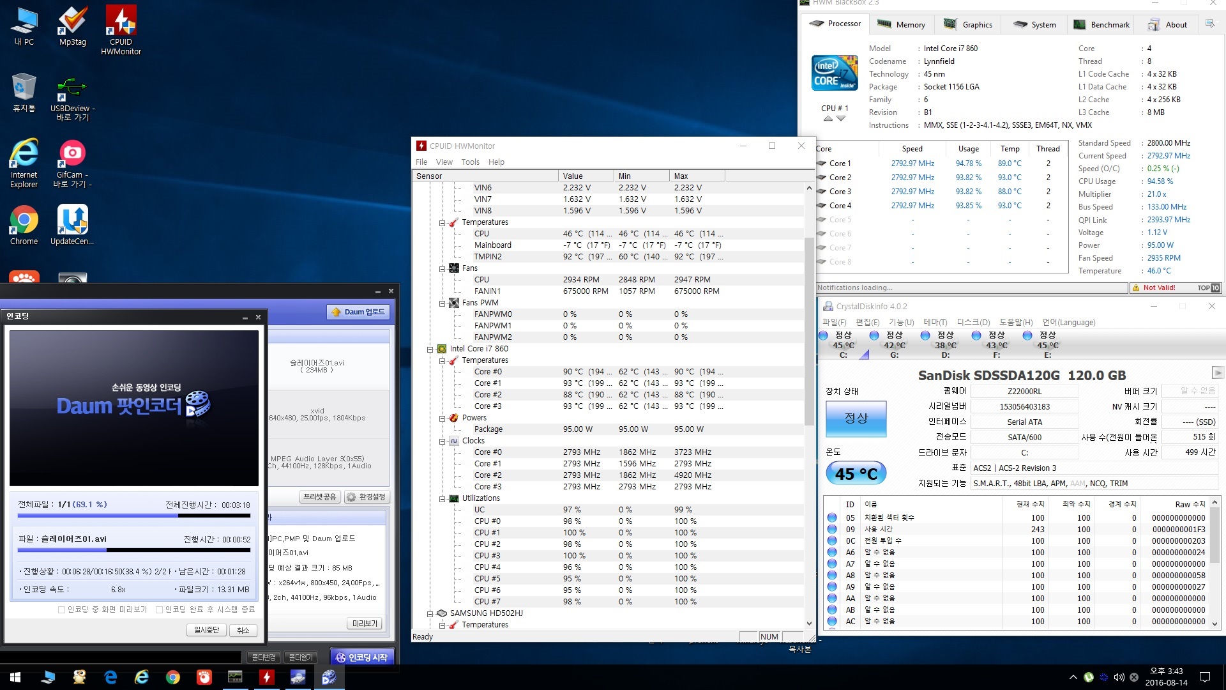
Task: Open GifCam shortcut on desktop
Action: [73, 164]
